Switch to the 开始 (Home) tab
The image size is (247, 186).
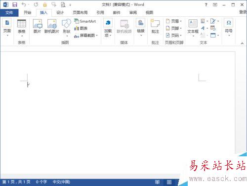click(x=27, y=12)
